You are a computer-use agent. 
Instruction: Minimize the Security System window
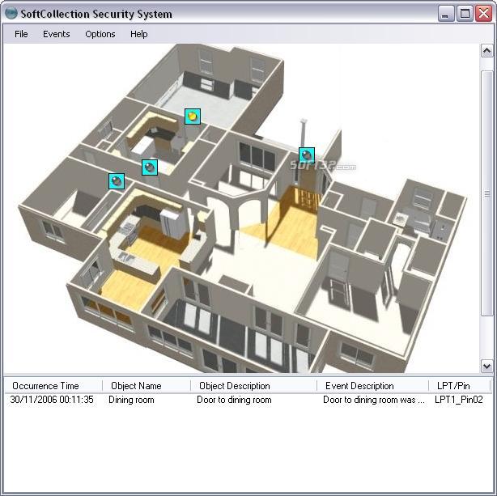(x=446, y=14)
